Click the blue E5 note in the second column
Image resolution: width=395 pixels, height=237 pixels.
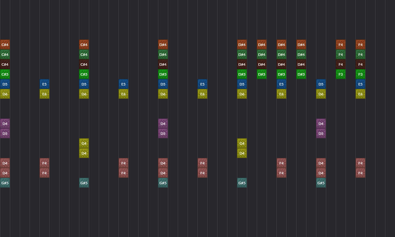point(44,84)
